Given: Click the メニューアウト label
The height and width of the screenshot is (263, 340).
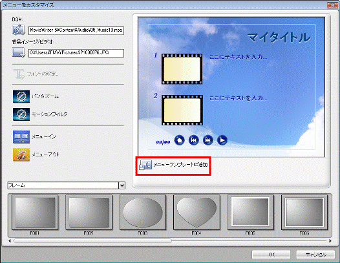Looking at the screenshot, I should pyautogui.click(x=45, y=154).
